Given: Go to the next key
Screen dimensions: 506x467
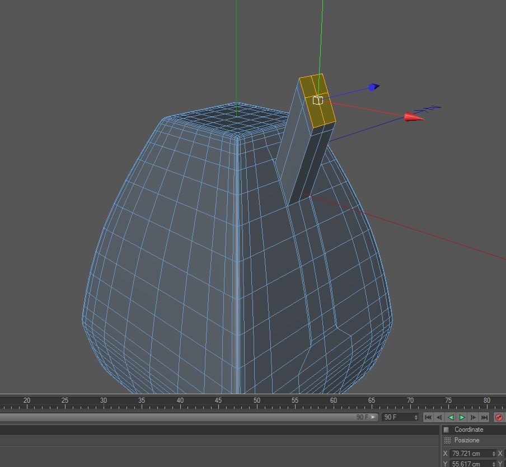Looking at the screenshot, I should [473, 417].
